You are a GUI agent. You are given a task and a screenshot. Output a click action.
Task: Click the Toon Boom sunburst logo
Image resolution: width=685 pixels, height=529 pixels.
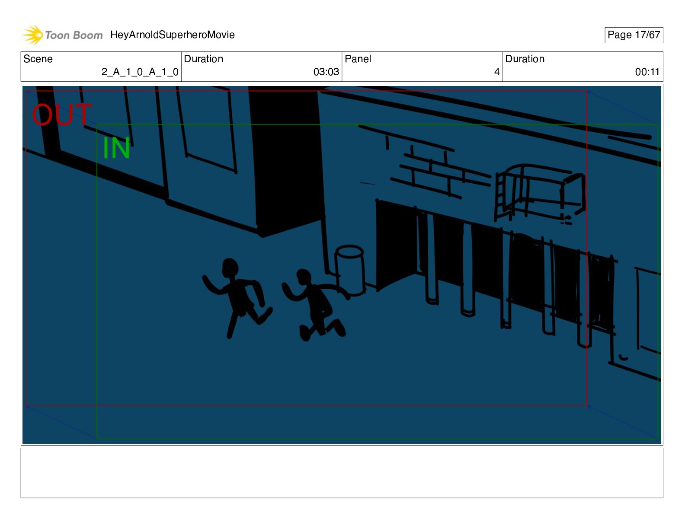click(x=33, y=35)
